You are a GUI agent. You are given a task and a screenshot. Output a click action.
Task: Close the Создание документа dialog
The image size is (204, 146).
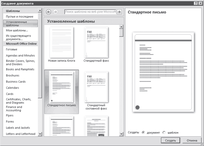pos(200,3)
